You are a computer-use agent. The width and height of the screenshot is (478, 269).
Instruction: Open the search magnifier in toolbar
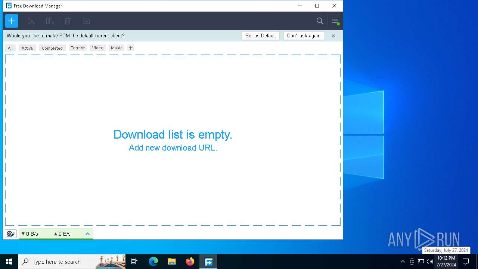[320, 21]
